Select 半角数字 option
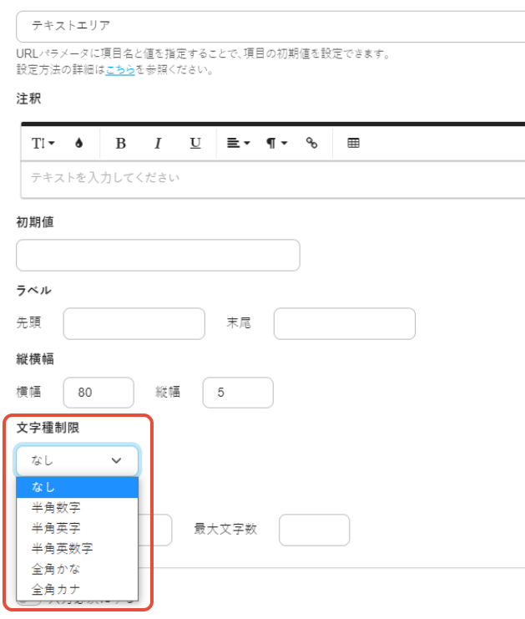Screen dimensions: 525x619 click(78, 508)
